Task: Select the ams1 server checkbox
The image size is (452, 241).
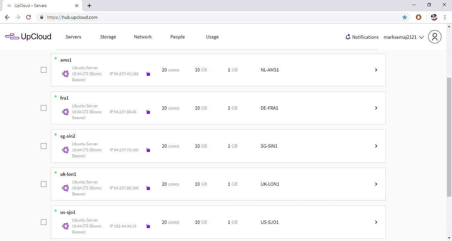Action: click(44, 70)
